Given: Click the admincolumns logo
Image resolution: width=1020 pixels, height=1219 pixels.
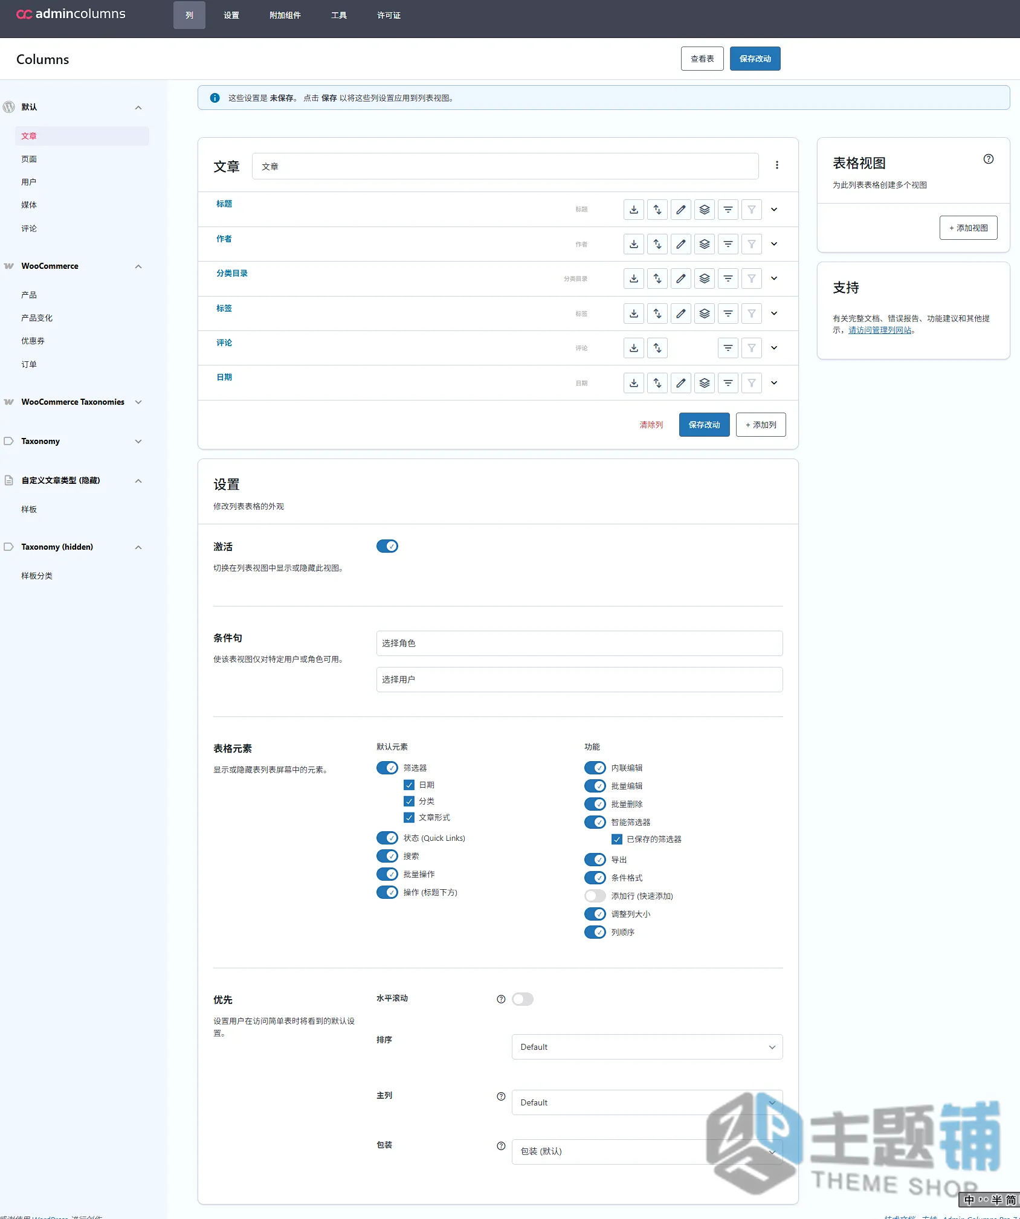Looking at the screenshot, I should point(71,14).
